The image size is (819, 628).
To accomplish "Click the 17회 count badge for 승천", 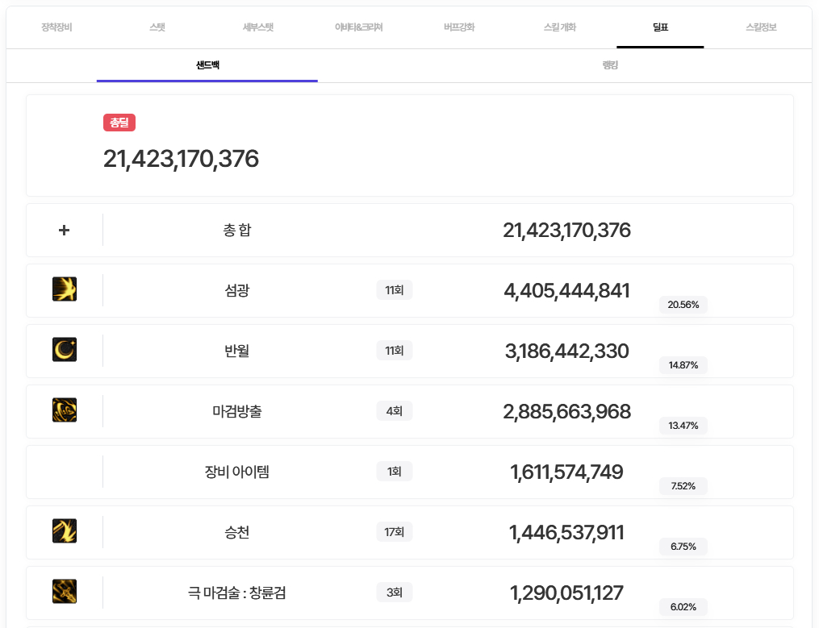I will coord(394,532).
